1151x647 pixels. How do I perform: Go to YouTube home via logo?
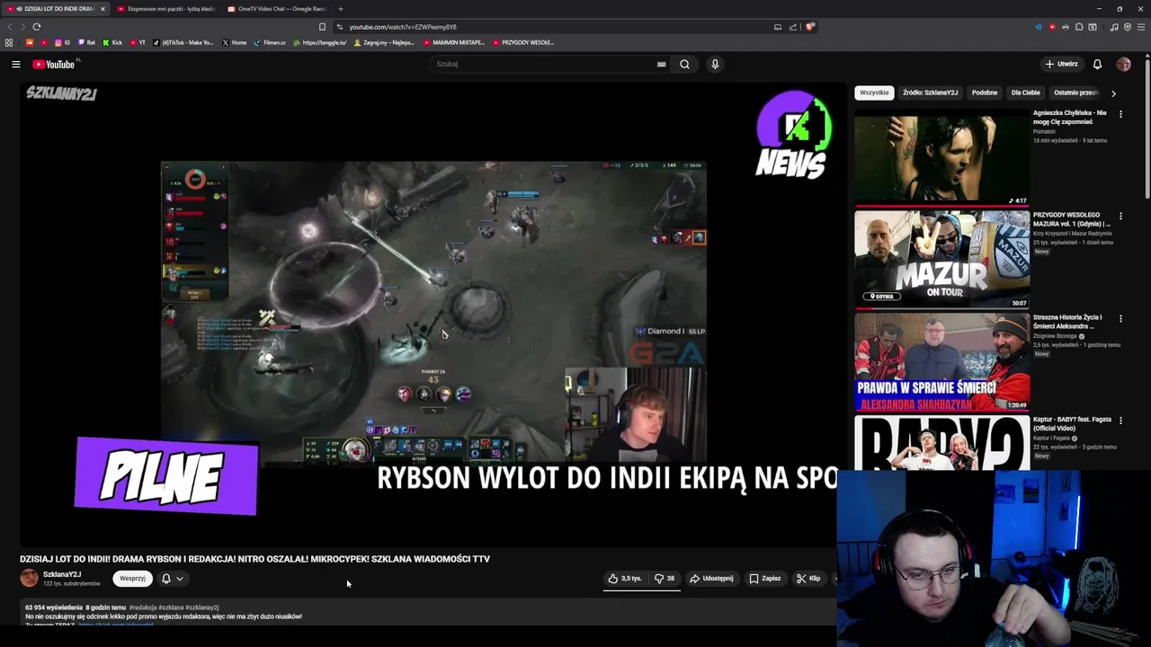(56, 64)
